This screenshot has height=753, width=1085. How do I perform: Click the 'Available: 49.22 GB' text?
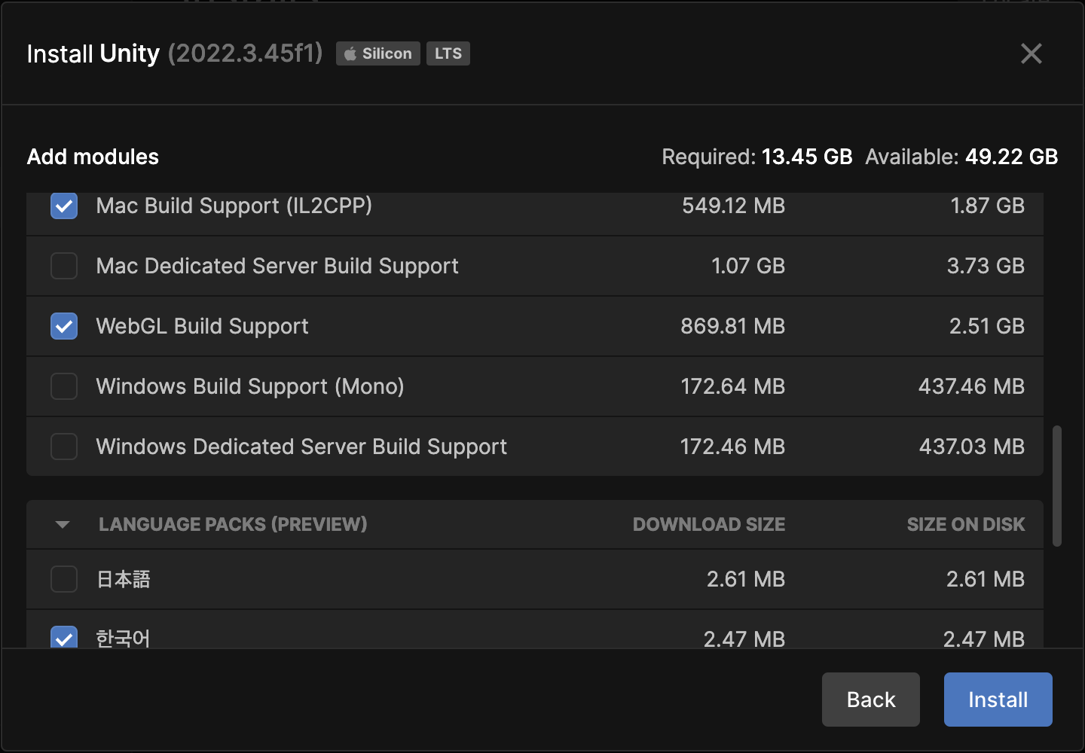click(x=961, y=157)
